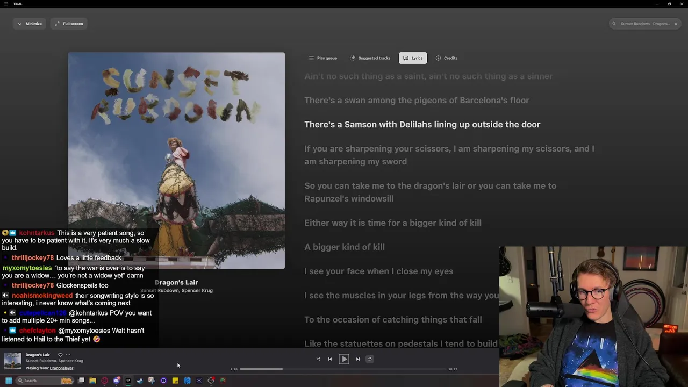Jump to lyric "Either way it is time for a bigger kind of kill"
This screenshot has height=387, width=688.
(x=393, y=223)
